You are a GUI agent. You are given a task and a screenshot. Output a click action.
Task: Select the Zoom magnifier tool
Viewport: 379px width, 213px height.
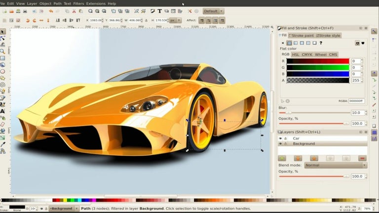click(x=2, y=51)
